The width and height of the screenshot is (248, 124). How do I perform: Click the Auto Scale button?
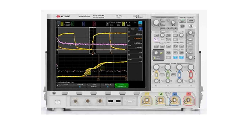coord(191,26)
